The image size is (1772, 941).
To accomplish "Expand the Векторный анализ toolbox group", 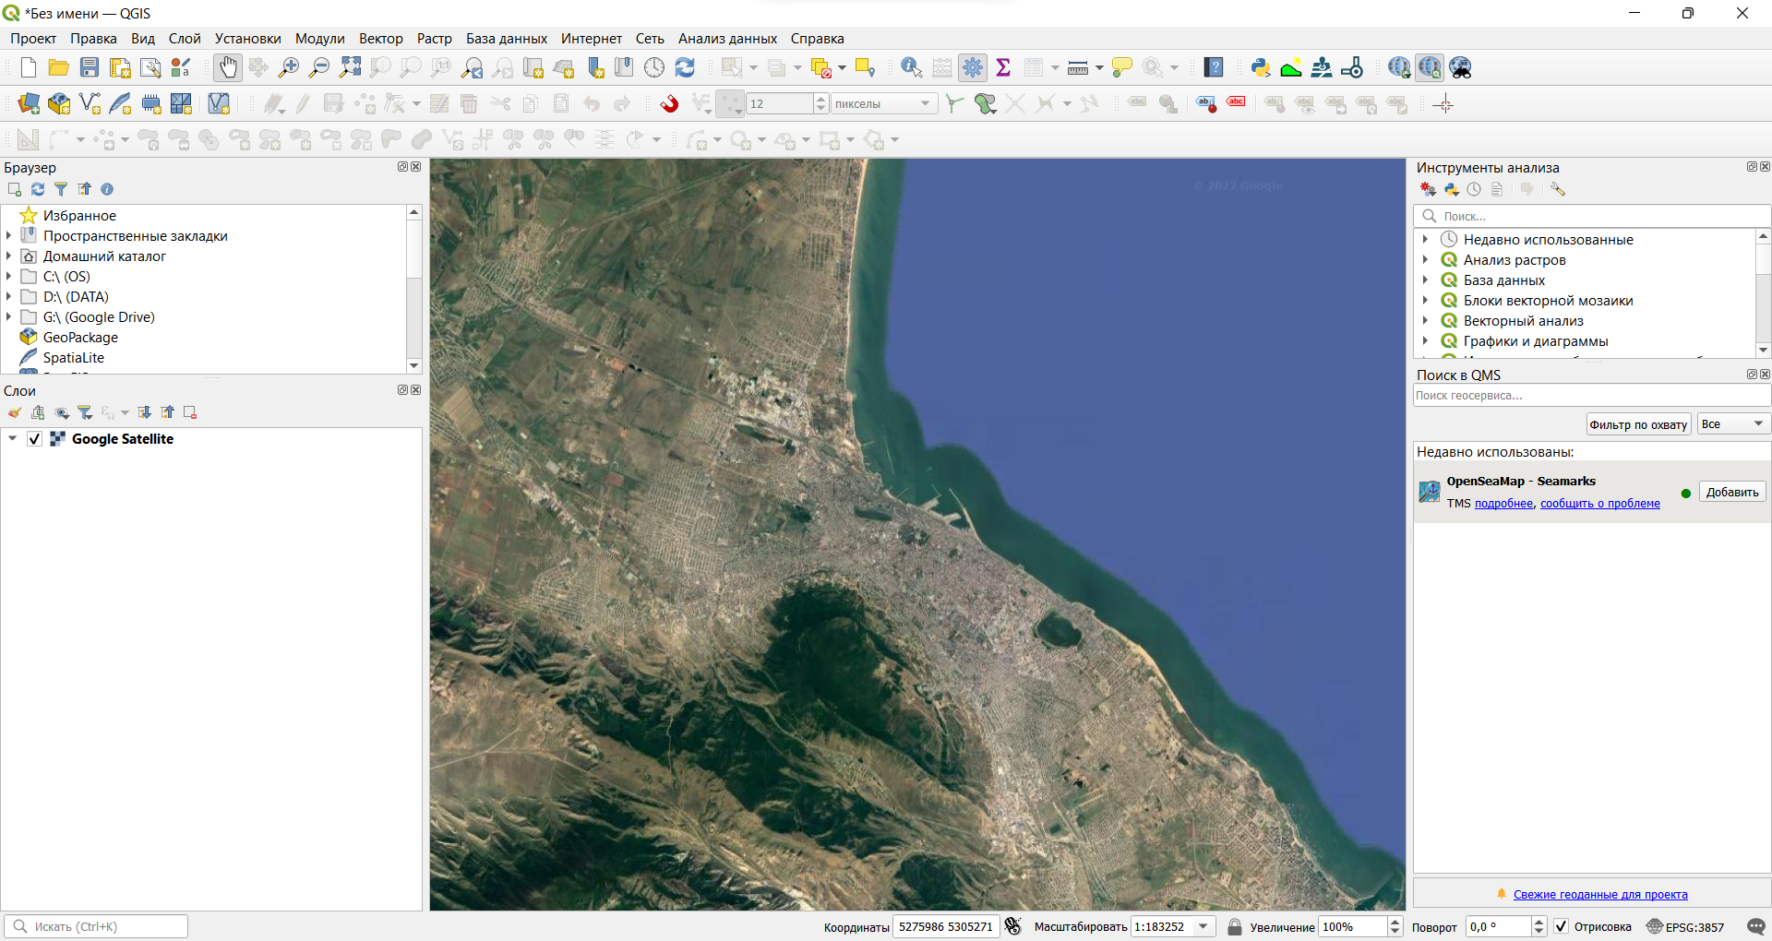I will coord(1426,321).
